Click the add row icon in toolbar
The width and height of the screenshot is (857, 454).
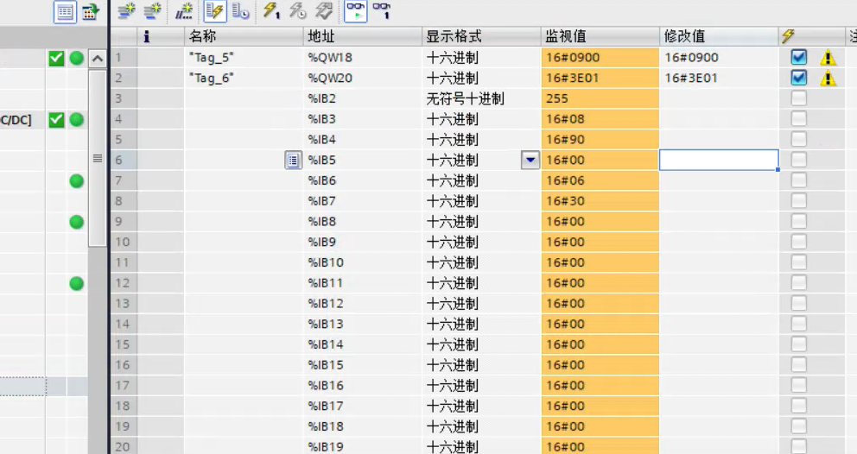tap(153, 11)
